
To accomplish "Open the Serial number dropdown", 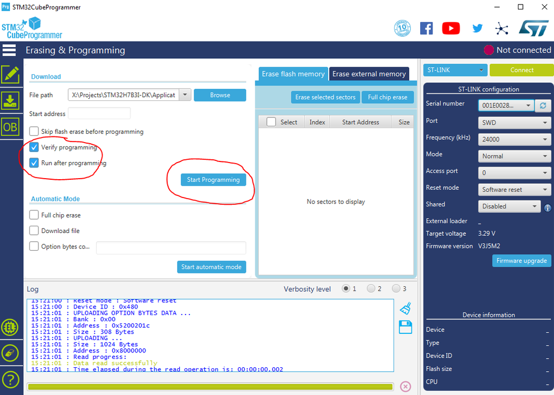I will coord(506,105).
